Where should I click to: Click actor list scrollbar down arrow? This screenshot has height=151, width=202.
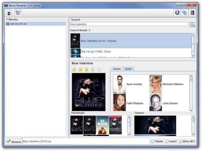click(x=191, y=110)
